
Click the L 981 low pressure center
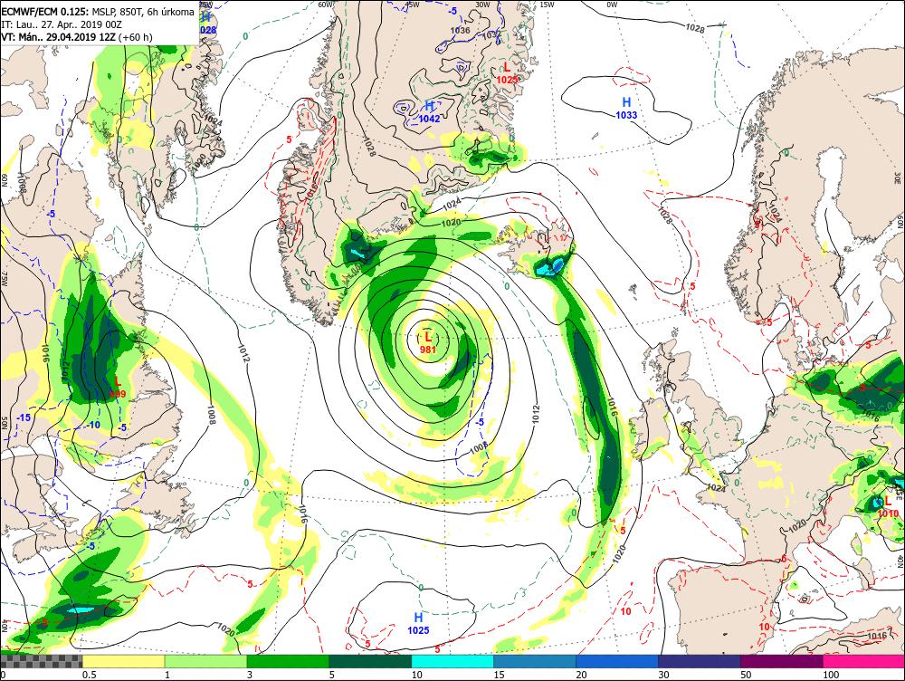[428, 342]
